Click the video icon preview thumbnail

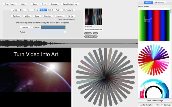[x=93, y=17]
